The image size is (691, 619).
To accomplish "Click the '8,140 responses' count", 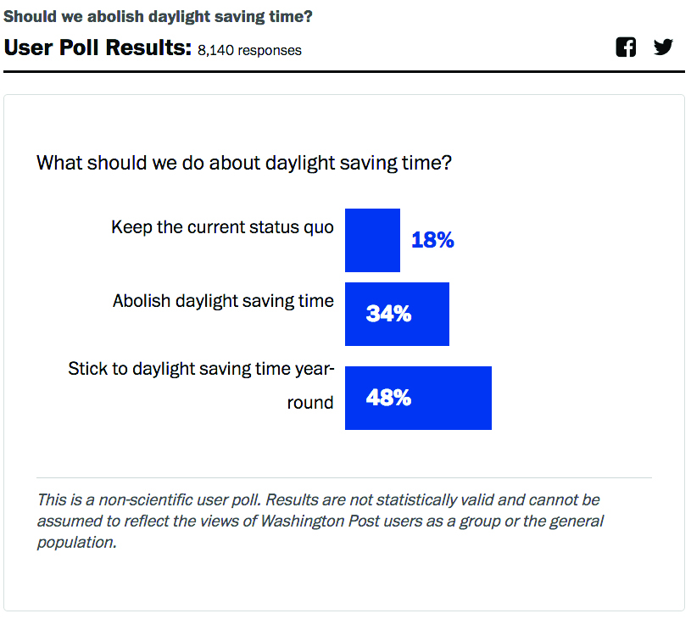I will coord(249,50).
